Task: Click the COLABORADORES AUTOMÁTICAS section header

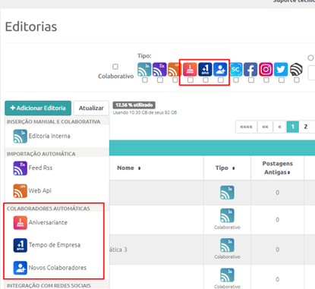Action: click(x=49, y=209)
